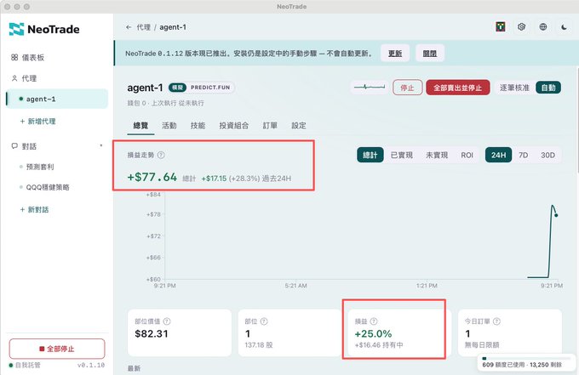Image resolution: width=579 pixels, height=375 pixels.
Task: Click help icon beside 今日訂單
Action: click(x=496, y=321)
